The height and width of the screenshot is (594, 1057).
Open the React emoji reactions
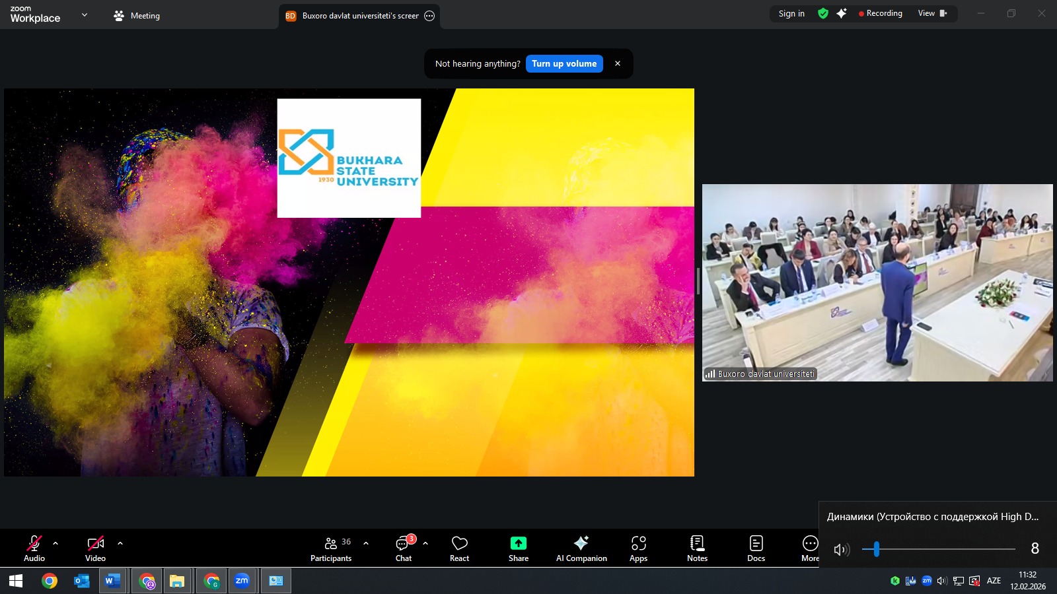459,548
